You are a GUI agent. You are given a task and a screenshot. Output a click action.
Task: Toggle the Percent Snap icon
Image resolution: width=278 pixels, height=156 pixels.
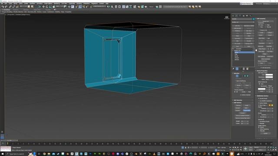(84, 7)
